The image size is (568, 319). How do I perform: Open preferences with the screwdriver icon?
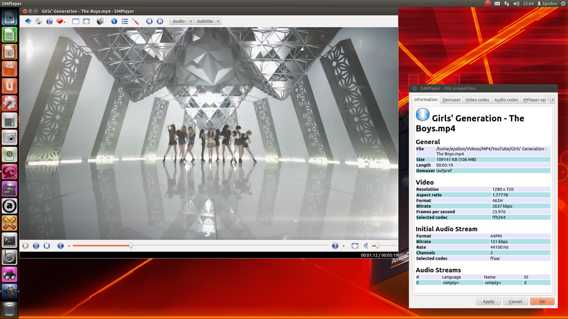(x=135, y=21)
